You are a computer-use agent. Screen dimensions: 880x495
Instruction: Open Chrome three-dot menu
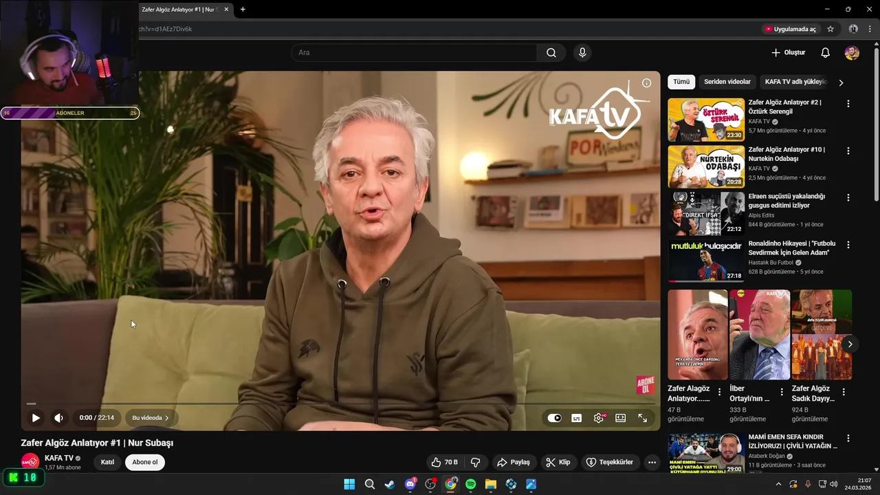[870, 29]
